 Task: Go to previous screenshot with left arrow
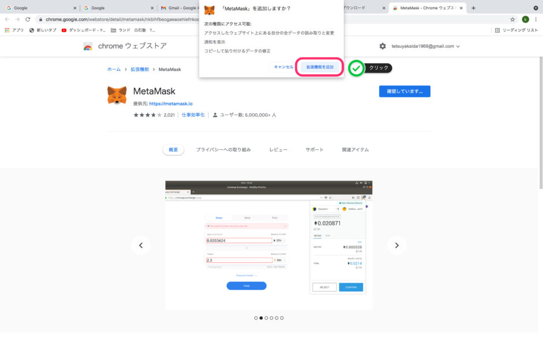tap(140, 245)
